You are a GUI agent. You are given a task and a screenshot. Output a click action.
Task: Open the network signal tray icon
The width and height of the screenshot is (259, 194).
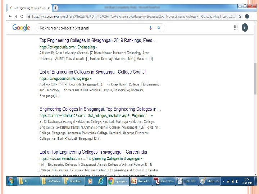(x=228, y=181)
